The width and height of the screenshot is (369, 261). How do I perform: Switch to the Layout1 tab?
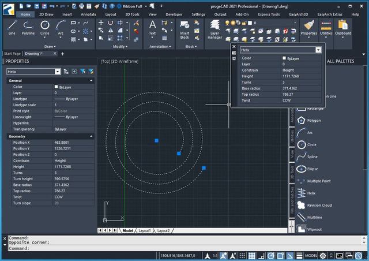[144, 230]
